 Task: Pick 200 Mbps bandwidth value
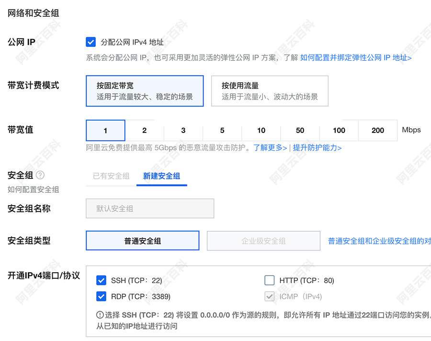(x=378, y=130)
